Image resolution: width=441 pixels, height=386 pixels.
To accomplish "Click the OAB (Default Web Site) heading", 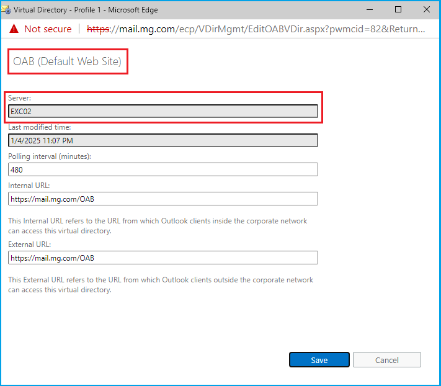I will click(67, 61).
